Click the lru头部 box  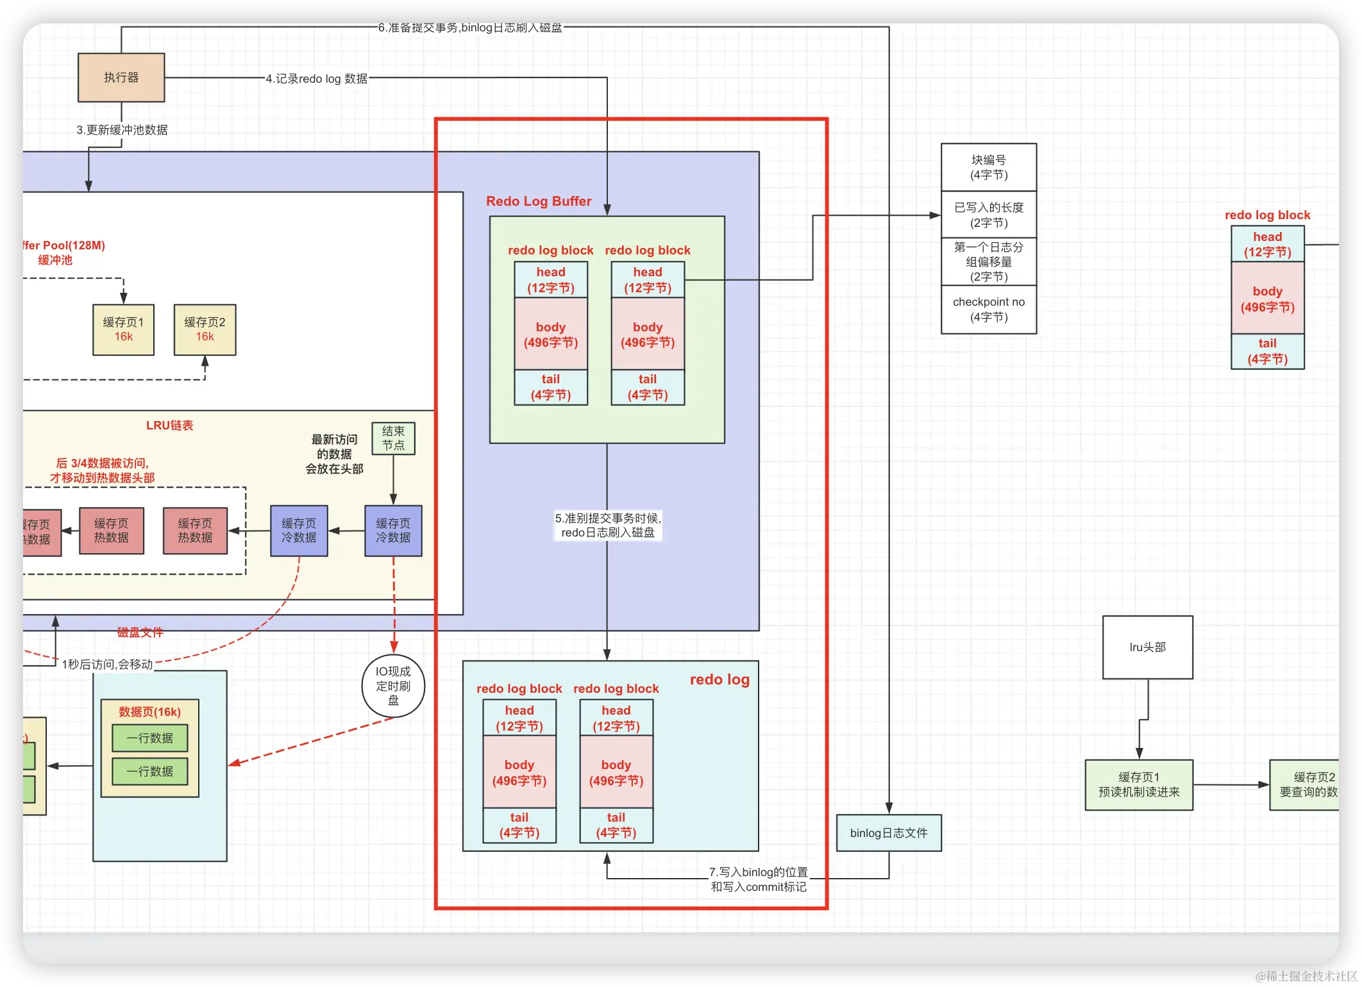(x=1147, y=647)
